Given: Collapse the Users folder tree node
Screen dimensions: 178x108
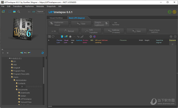Looking at the screenshot, I should (10, 77).
